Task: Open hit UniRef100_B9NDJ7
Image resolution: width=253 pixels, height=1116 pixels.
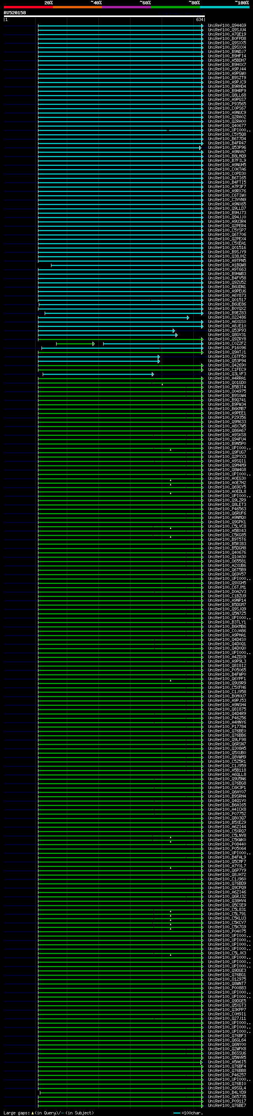Action: pos(227,51)
